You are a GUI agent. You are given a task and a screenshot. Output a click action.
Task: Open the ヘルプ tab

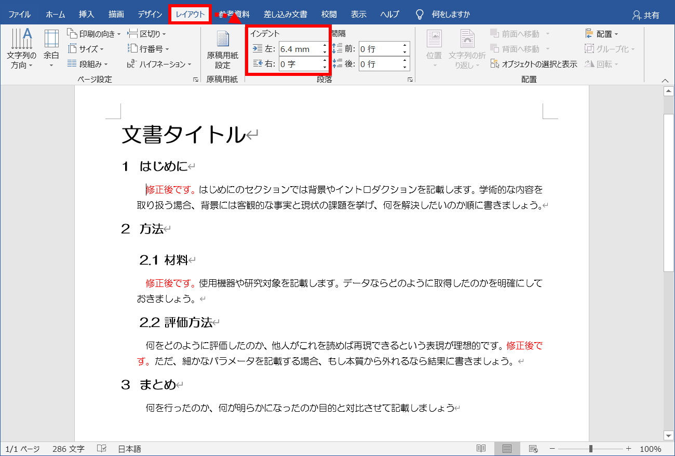[389, 15]
